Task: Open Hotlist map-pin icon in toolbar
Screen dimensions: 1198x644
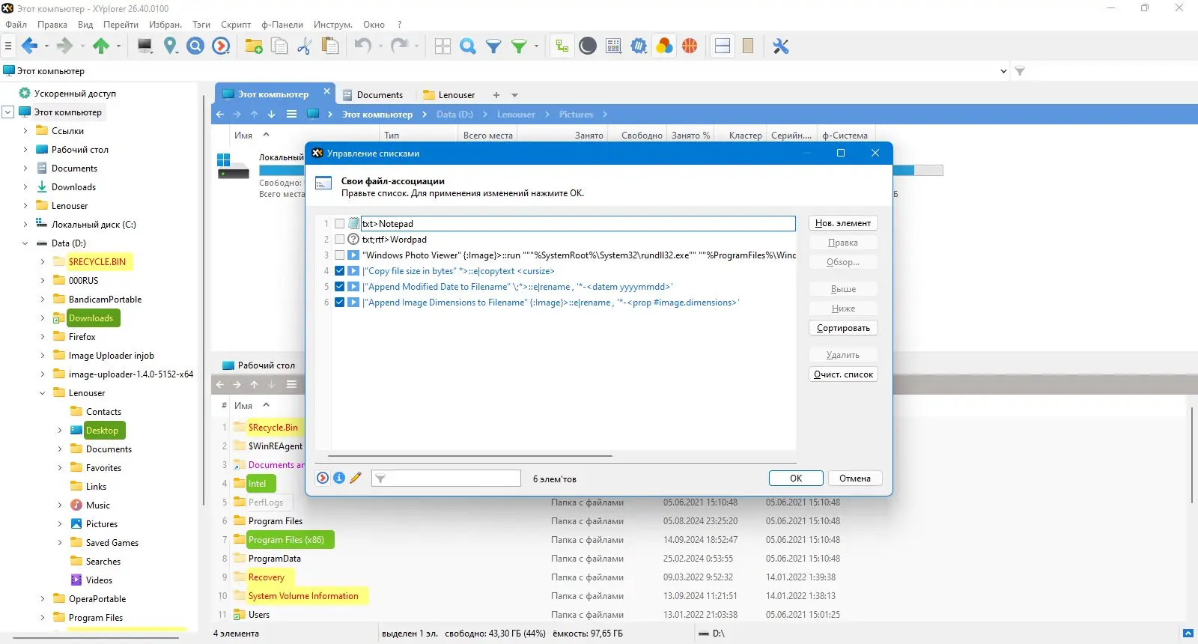Action: click(171, 46)
